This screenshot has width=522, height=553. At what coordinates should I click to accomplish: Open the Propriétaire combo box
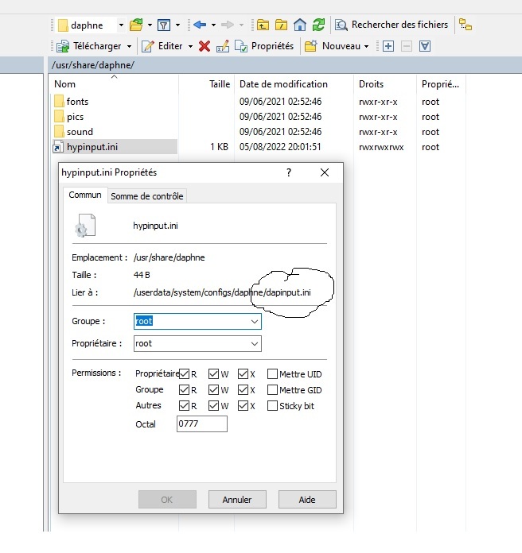tap(197, 343)
